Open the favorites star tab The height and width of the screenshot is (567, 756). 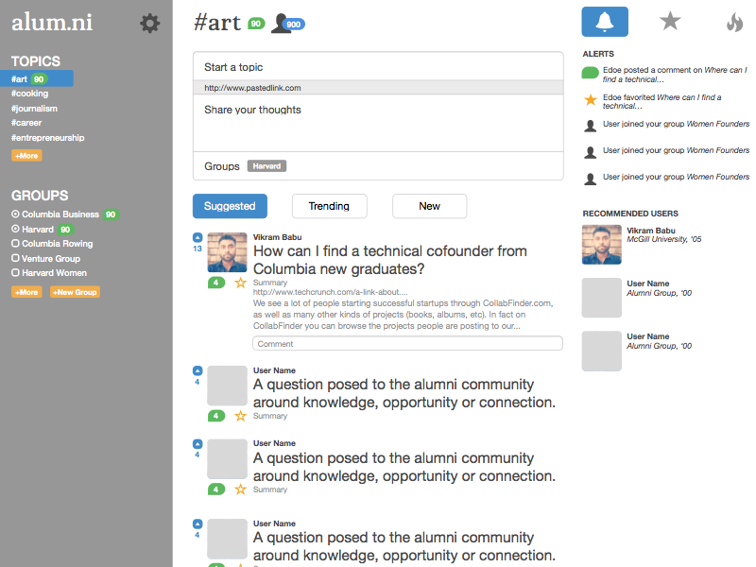(x=670, y=22)
